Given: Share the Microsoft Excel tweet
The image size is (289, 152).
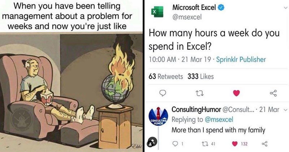Looking at the screenshot, I should (273, 93).
